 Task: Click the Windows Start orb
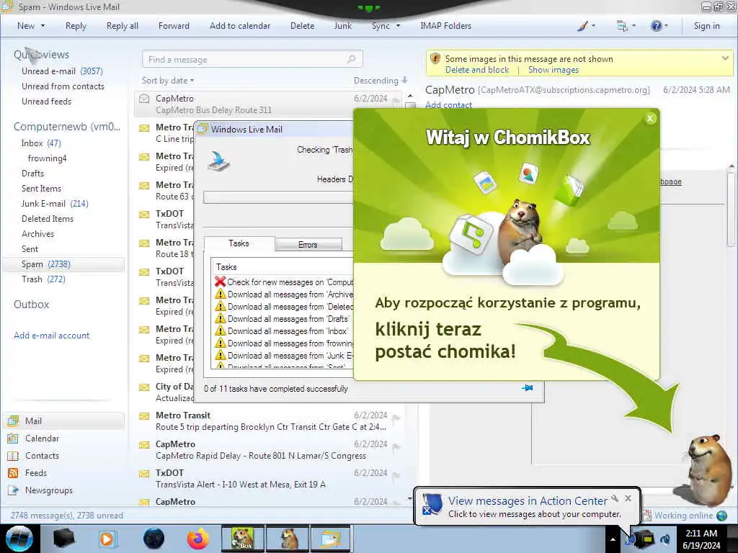[x=19, y=539]
